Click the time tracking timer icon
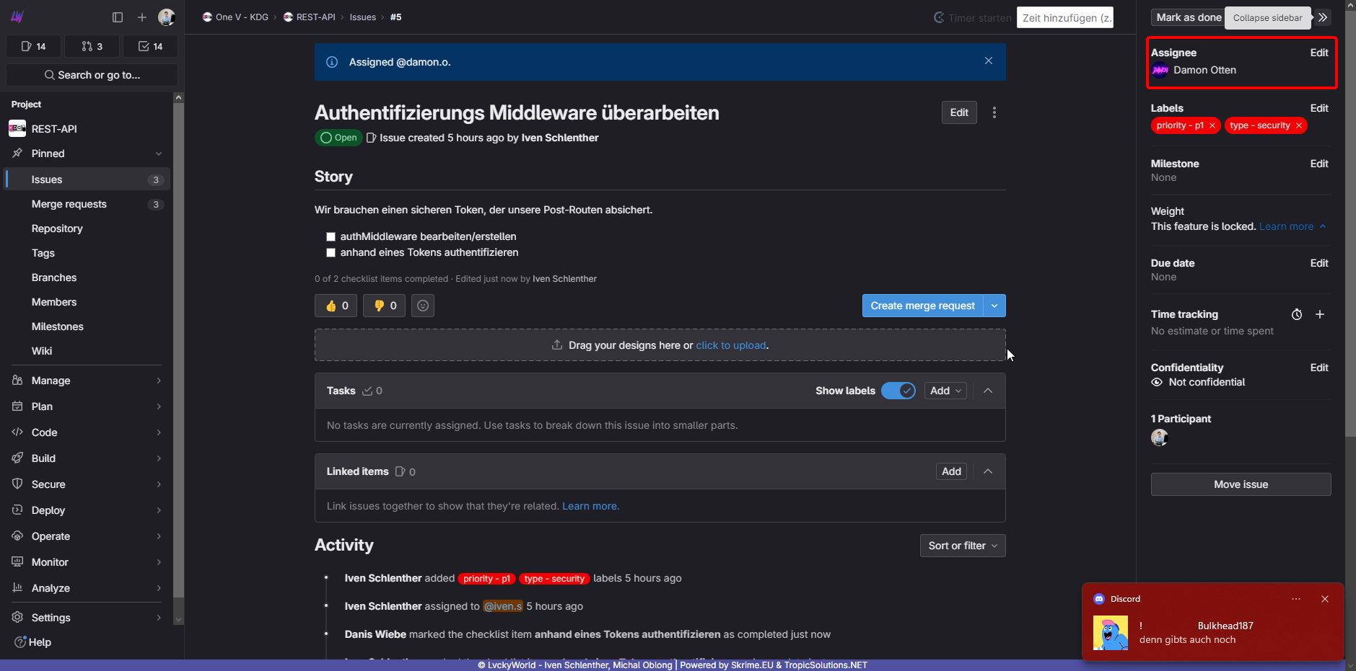1356x671 pixels. point(1296,314)
